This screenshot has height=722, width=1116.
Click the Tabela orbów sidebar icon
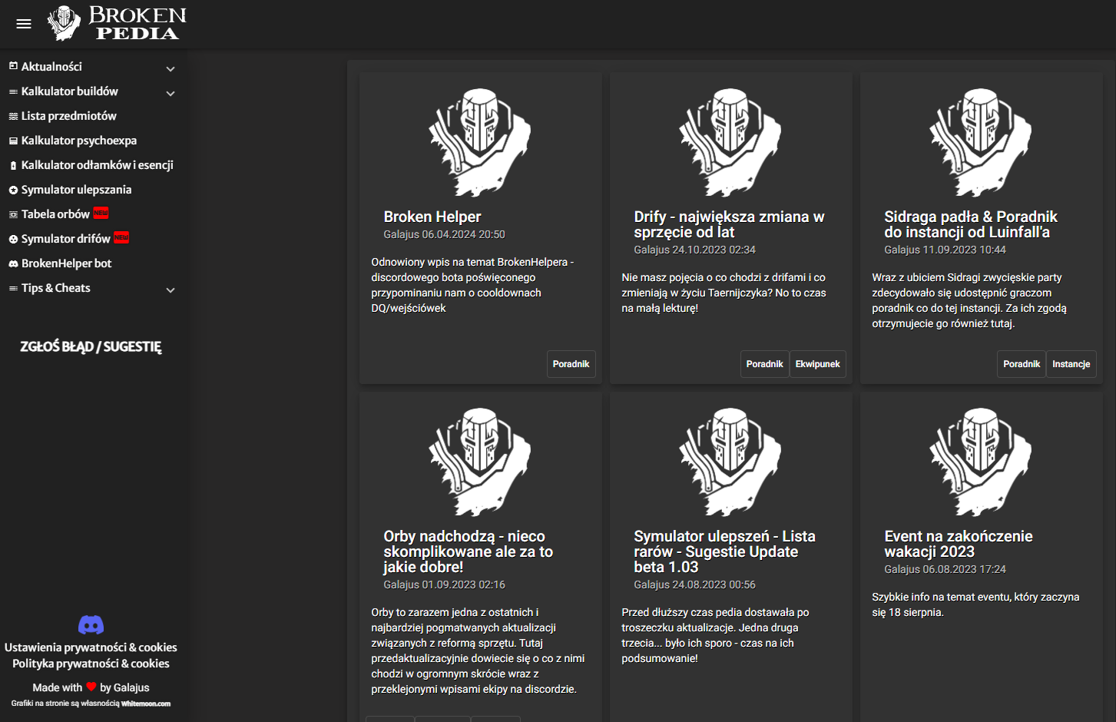[13, 214]
